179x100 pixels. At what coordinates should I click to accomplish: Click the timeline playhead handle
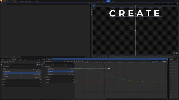point(104,63)
